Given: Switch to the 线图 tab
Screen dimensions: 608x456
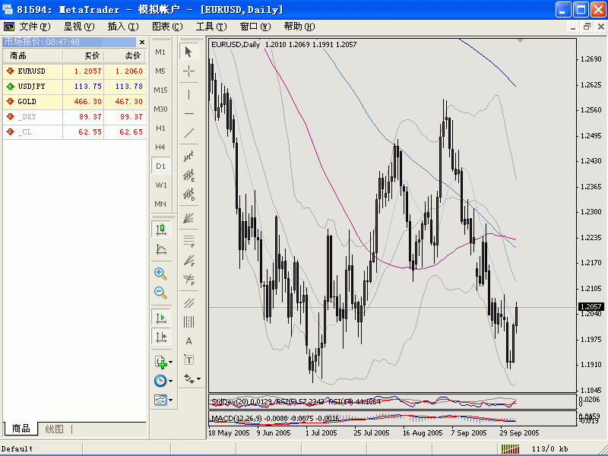Looking at the screenshot, I should click(54, 429).
